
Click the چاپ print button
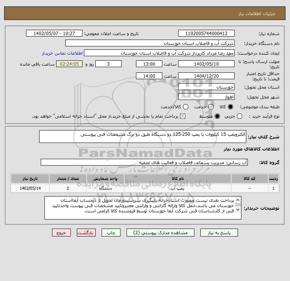coord(111,233)
